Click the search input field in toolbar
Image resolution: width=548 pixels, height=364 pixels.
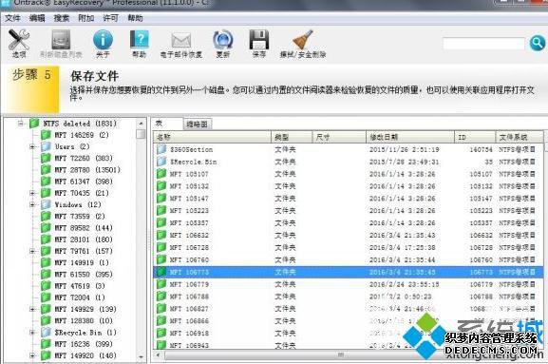click(484, 44)
